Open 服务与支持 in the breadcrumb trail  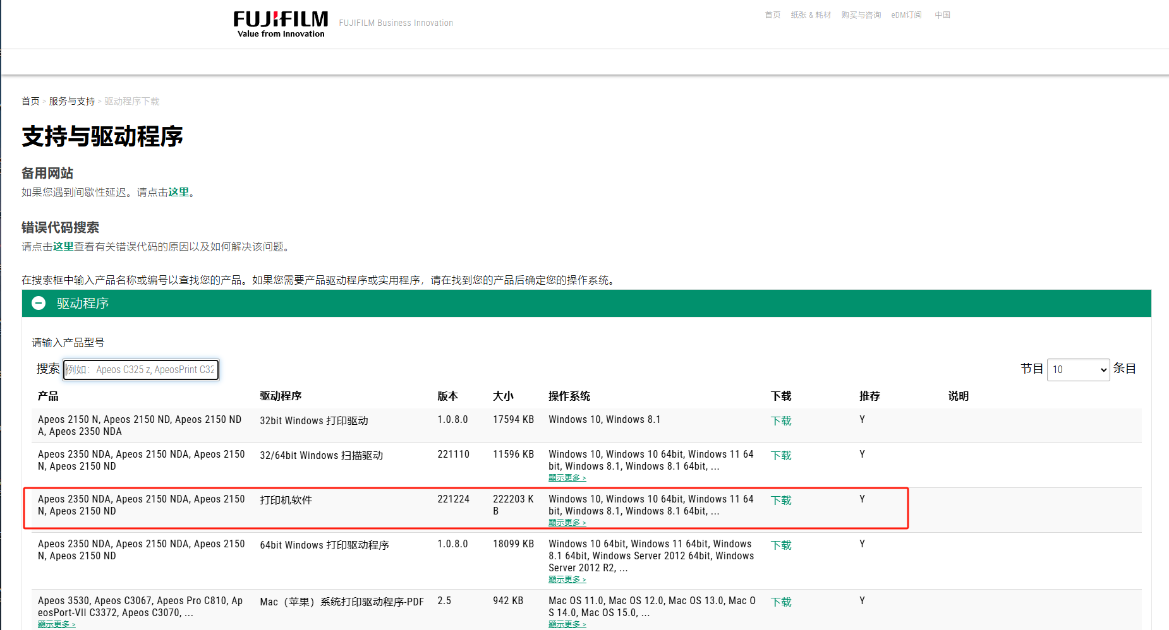pyautogui.click(x=71, y=101)
